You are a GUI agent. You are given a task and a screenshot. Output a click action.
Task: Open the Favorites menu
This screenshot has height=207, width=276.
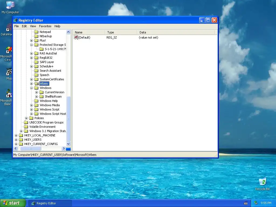(45, 26)
